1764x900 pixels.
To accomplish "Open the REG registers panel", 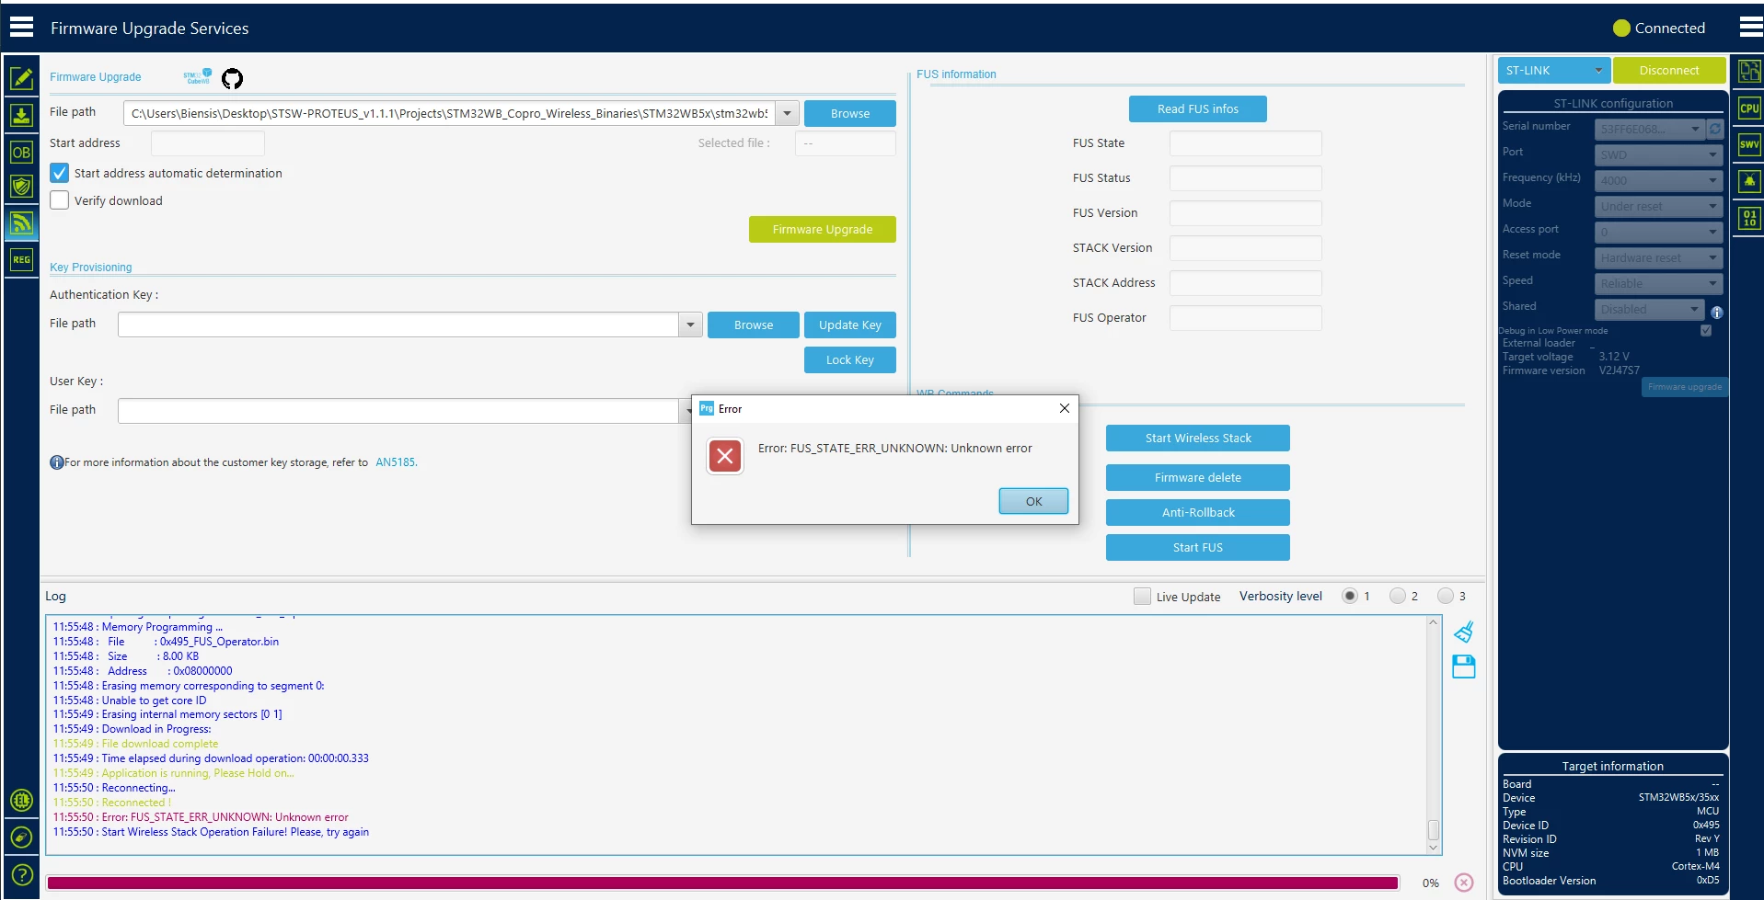I will pos(21,260).
